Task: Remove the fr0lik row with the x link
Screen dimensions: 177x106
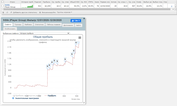Action: pyautogui.click(x=172, y=6)
